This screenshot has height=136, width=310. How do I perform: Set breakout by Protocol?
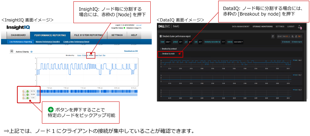85,55
